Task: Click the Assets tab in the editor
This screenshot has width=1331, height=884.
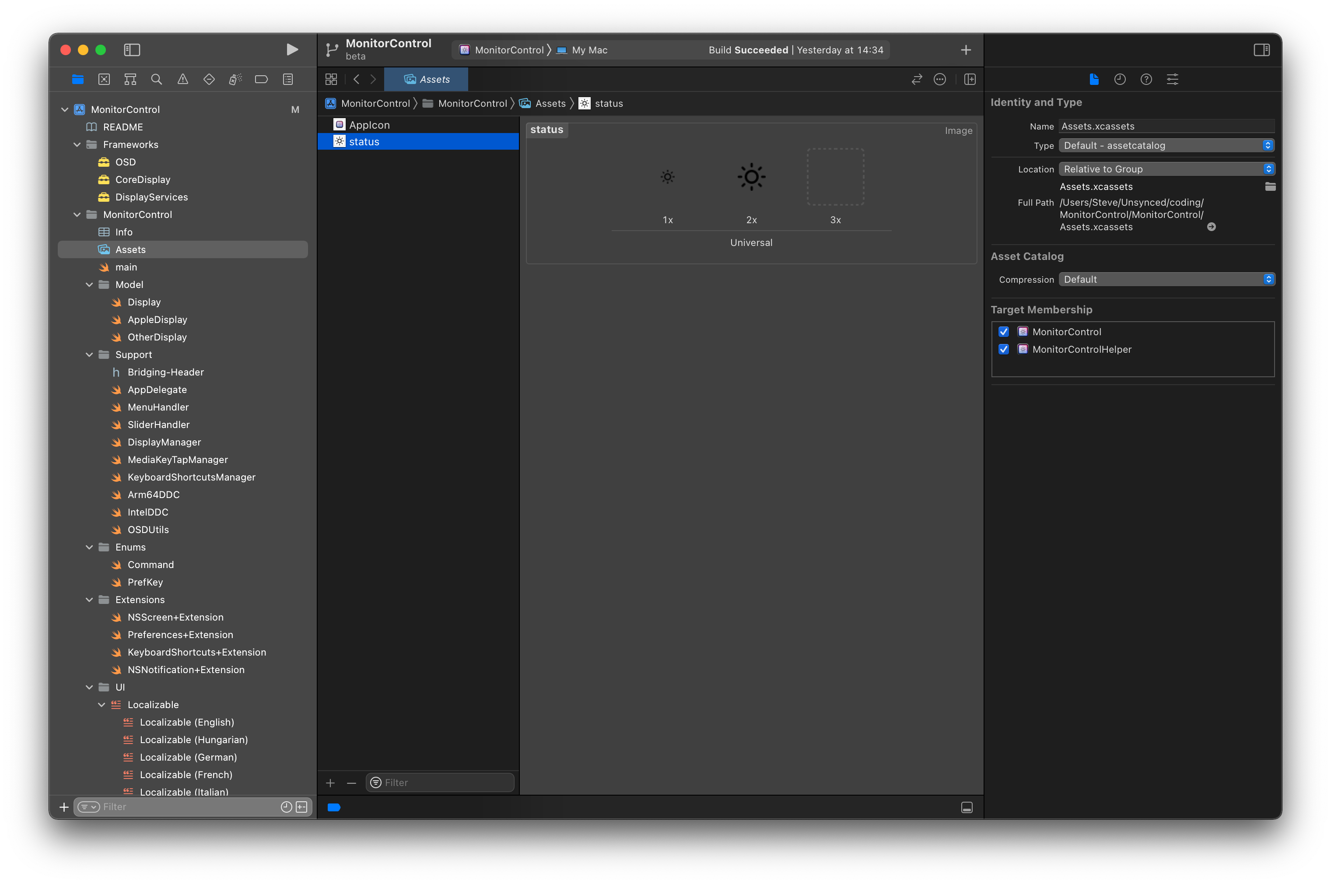Action: pyautogui.click(x=427, y=79)
